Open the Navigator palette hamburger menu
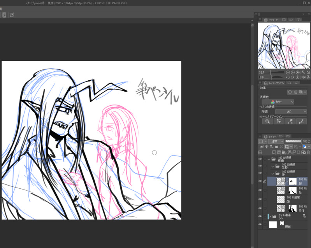 point(260,19)
